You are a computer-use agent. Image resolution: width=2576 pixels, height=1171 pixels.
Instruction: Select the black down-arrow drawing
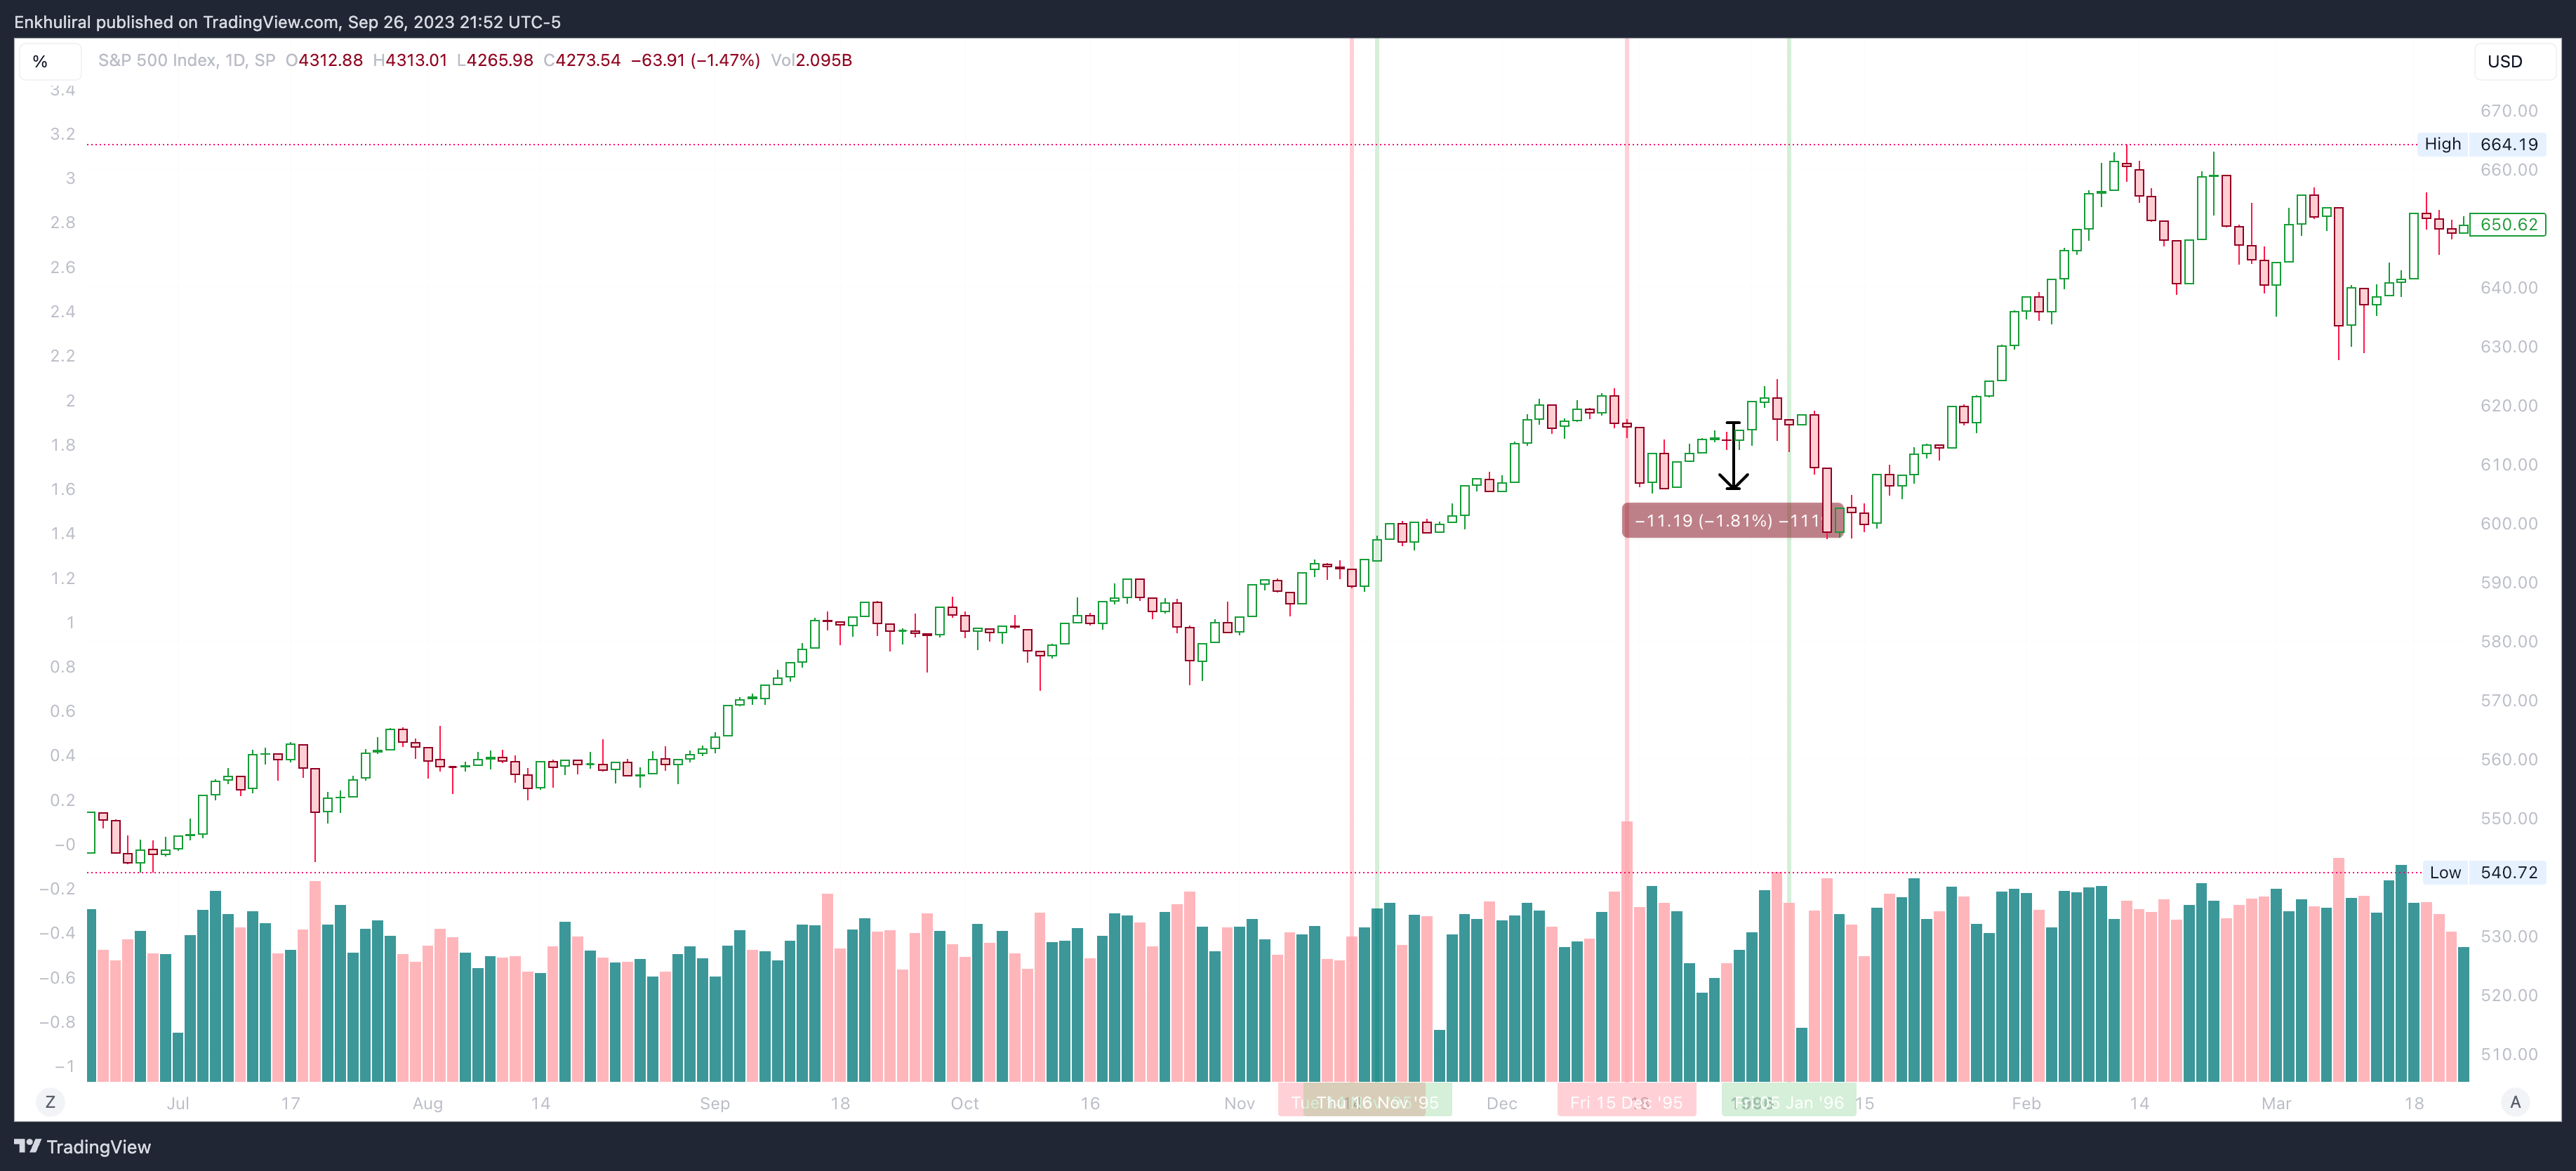pyautogui.click(x=1733, y=456)
